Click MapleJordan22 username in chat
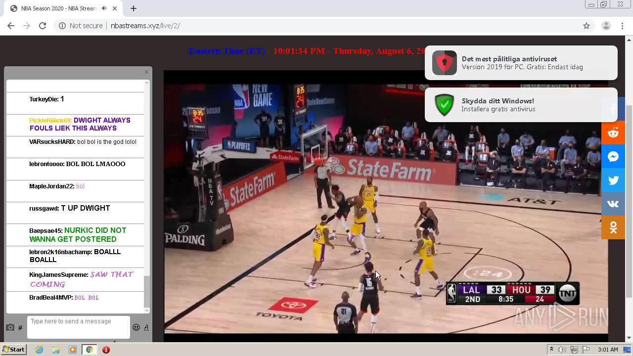Viewport: 633px width, 356px height. pos(51,186)
